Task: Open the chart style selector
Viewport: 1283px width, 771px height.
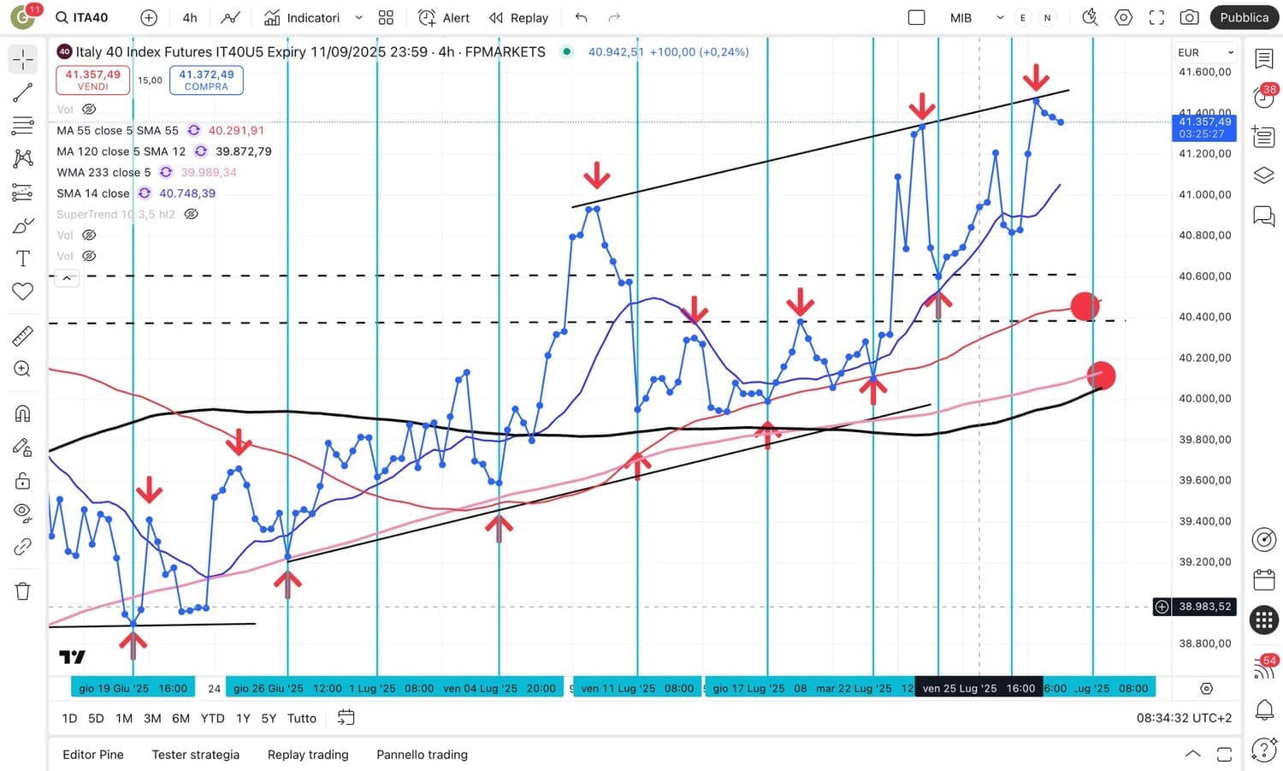Action: pyautogui.click(x=230, y=17)
